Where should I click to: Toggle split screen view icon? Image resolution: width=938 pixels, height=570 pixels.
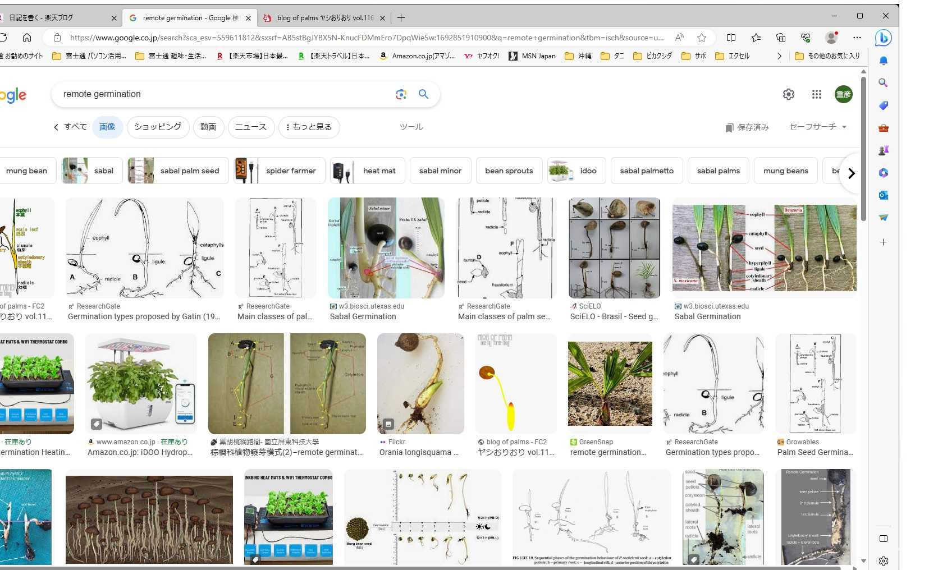pos(731,38)
